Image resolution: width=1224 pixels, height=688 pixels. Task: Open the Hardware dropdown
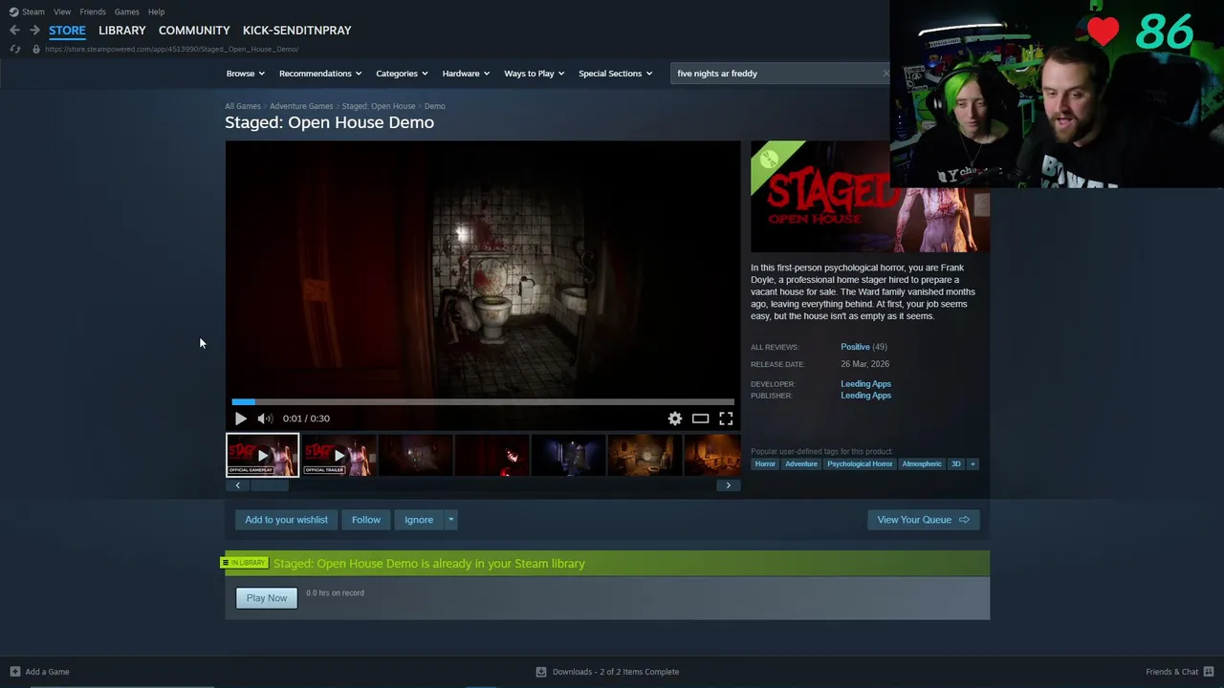466,74
